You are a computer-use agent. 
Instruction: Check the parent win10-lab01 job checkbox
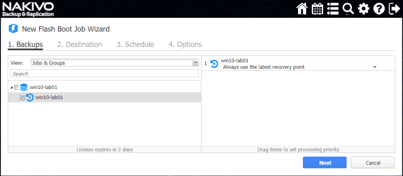16,87
